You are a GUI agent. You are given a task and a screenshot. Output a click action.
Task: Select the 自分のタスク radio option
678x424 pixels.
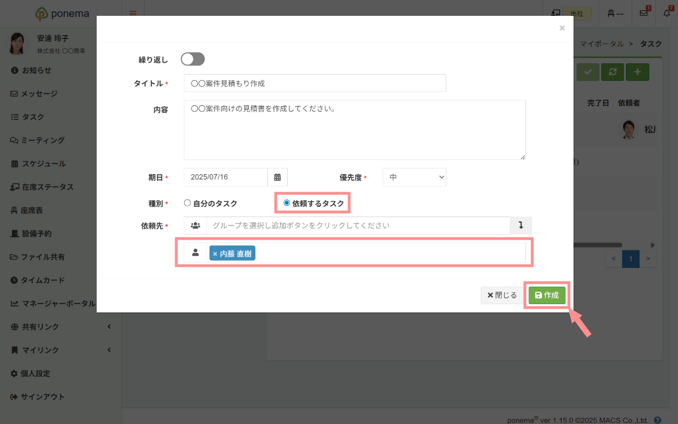(x=211, y=203)
